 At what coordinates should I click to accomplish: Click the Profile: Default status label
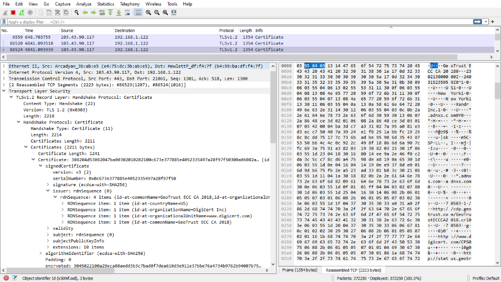(485, 278)
